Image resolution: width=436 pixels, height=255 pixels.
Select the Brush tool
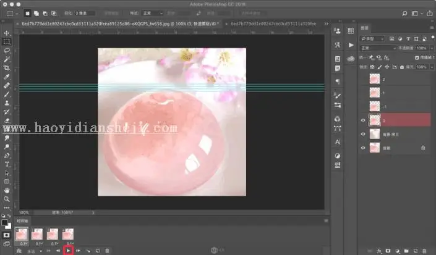pos(7,94)
